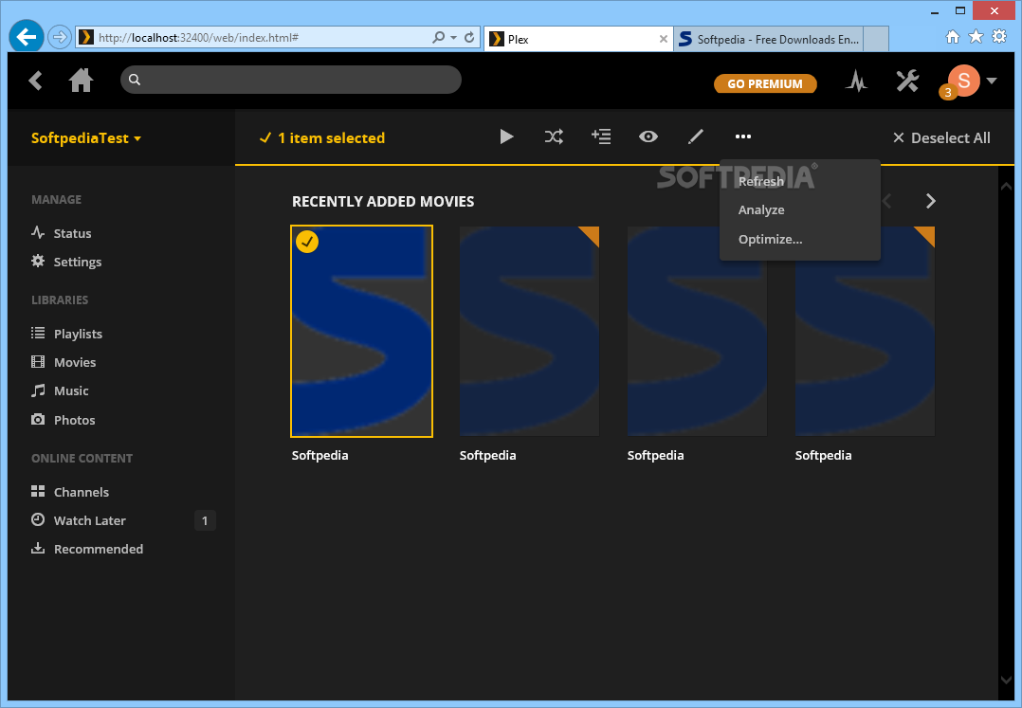Expand the user account dropdown arrow
The image size is (1022, 708).
(x=992, y=81)
